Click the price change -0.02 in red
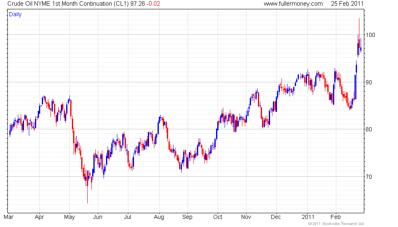The width and height of the screenshot is (398, 227). point(153,4)
